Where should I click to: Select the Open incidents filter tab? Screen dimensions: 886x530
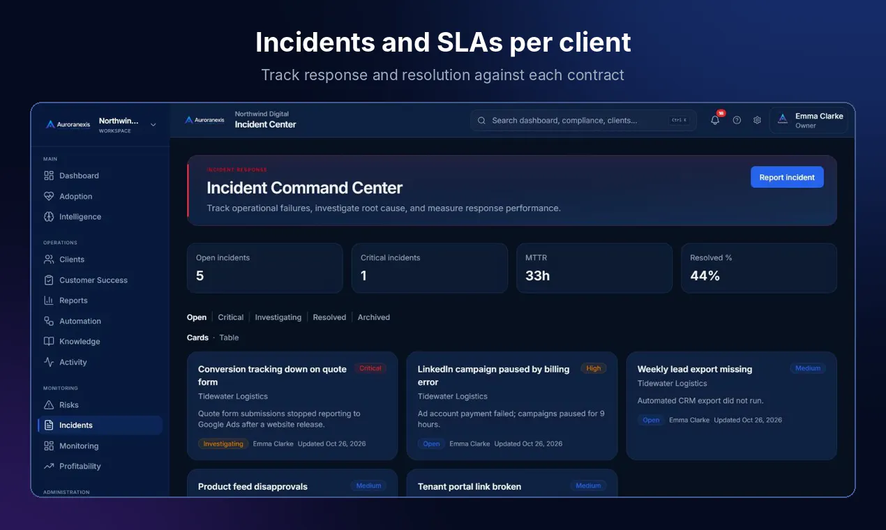click(197, 317)
